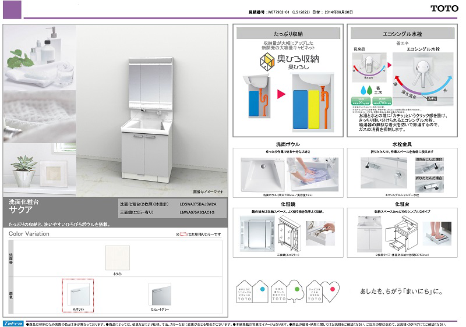
Task: Click the たっぷりの収納と tagline text
Action: pyautogui.click(x=59, y=225)
